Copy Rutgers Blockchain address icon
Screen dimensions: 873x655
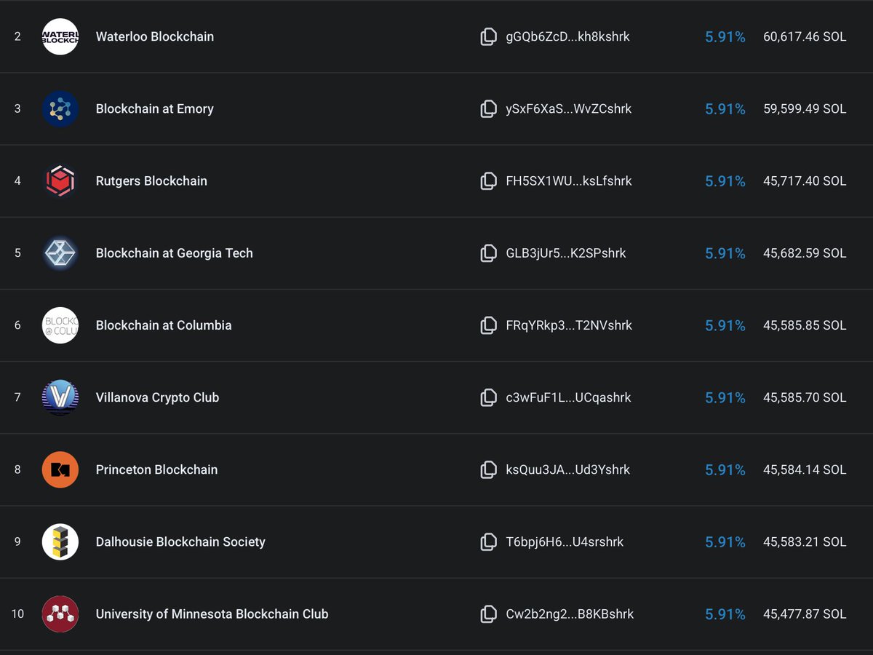(x=489, y=180)
